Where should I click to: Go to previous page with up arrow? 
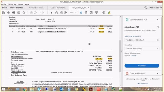click(31, 13)
